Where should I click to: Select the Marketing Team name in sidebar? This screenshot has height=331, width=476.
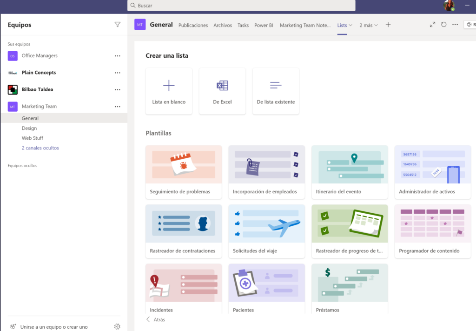pos(39,107)
